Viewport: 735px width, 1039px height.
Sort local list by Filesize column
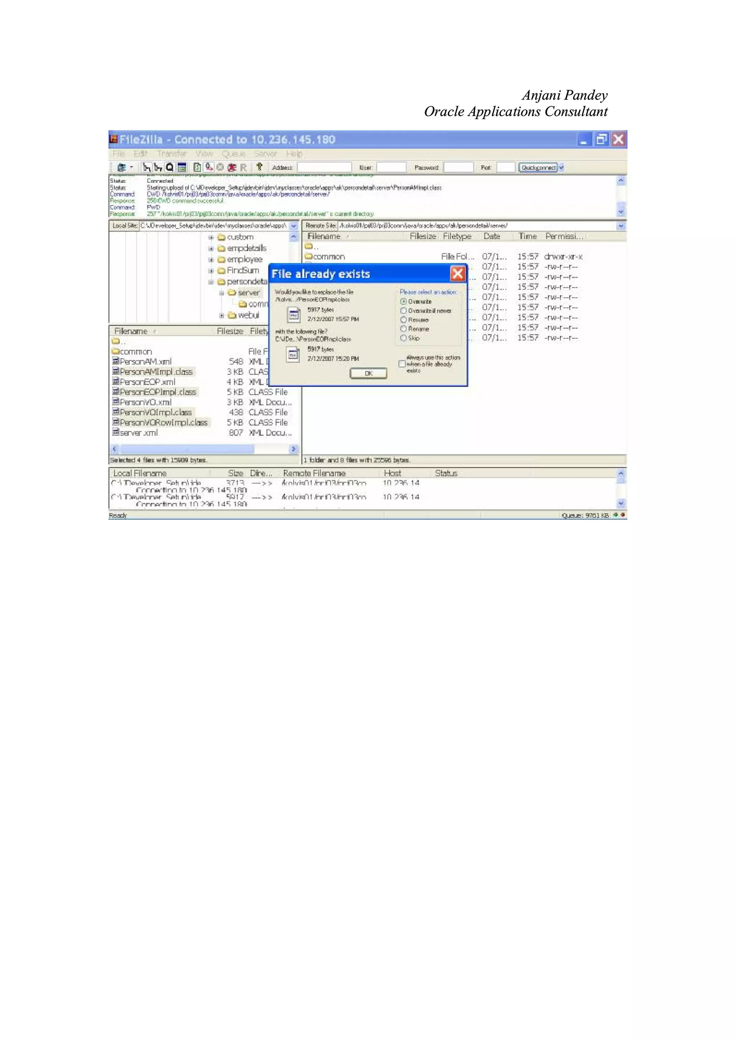[x=230, y=331]
